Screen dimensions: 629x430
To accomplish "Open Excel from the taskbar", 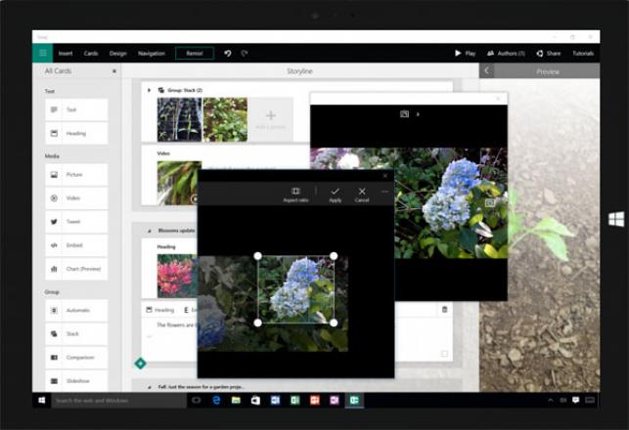I will [x=294, y=400].
